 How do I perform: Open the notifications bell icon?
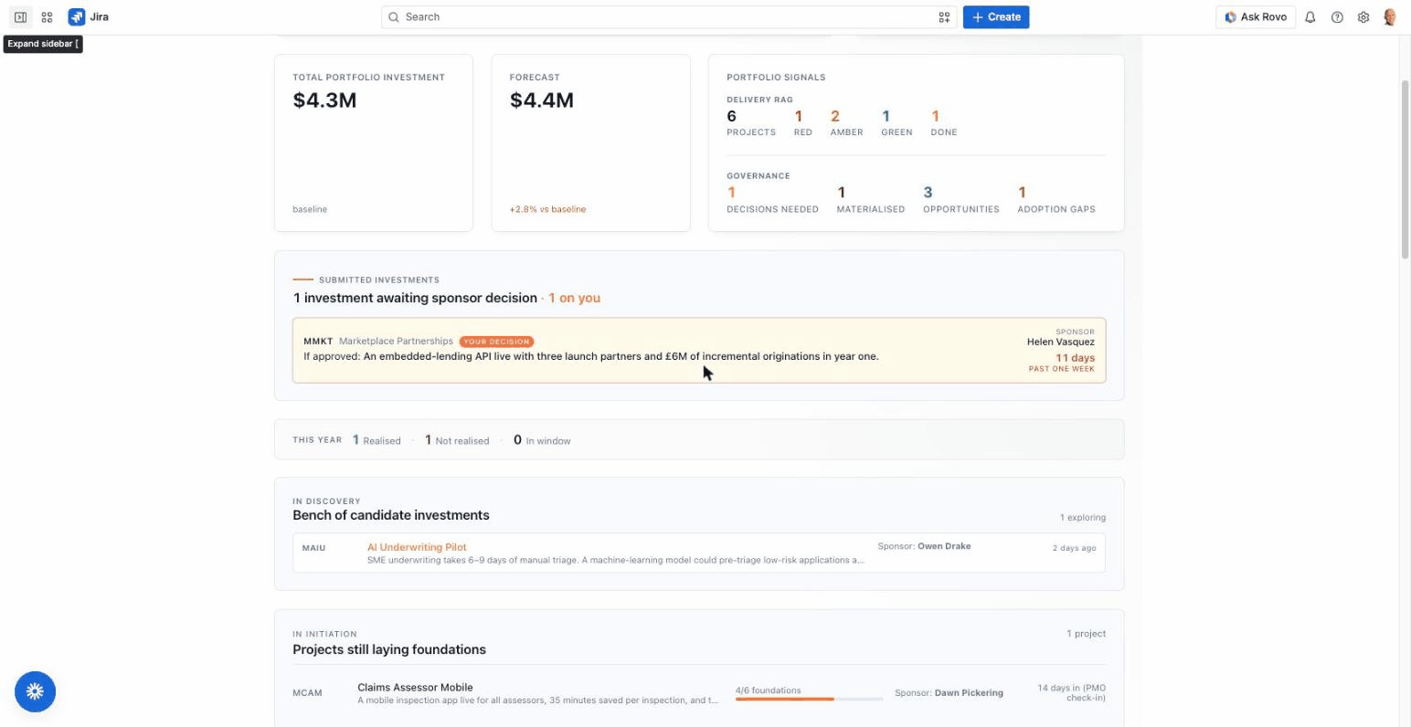pos(1310,17)
